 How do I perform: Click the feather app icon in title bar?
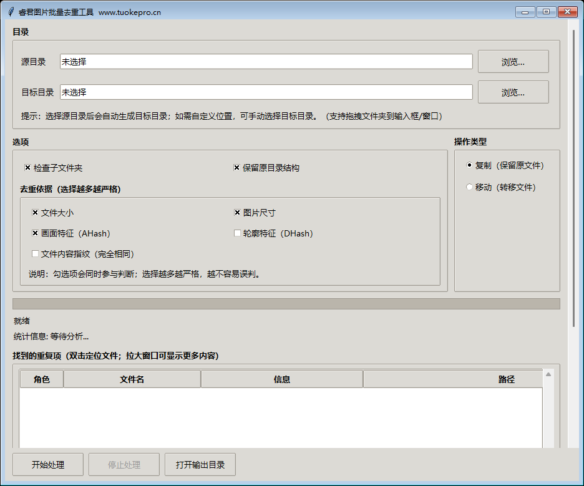(11, 12)
